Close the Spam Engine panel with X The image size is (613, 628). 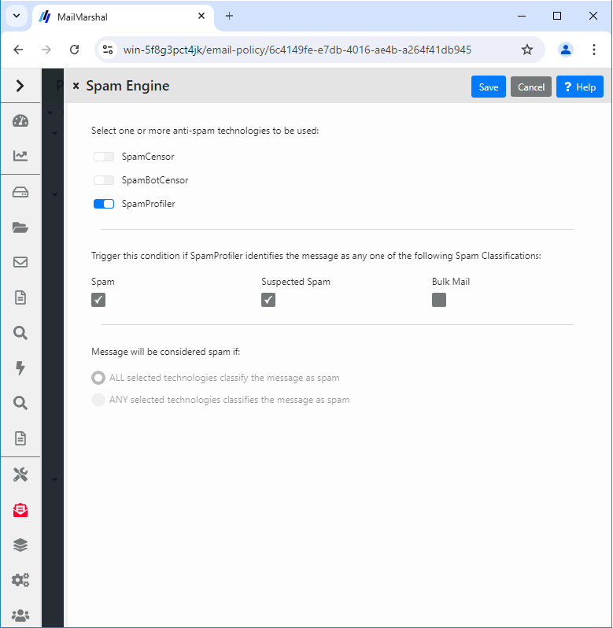click(x=76, y=86)
